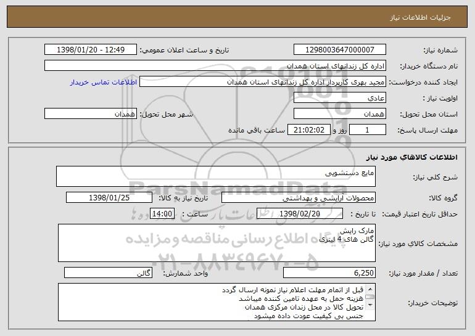Screen dimensions: 475x336
Task: Click the note line تحویل کالا در محل زندان مرکزی
Action: (304, 307)
